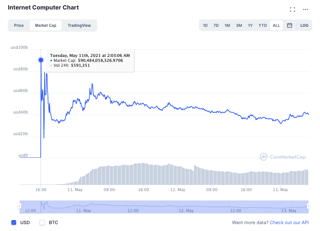Choose the 3M time range
Viewport: 320px width, 231px height.
239,25
